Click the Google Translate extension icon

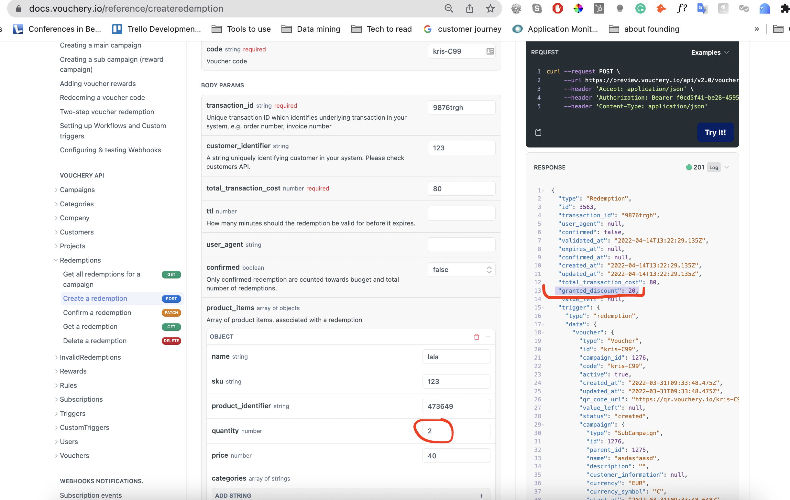pos(702,8)
